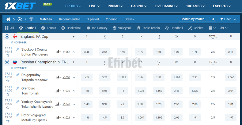Go to home via house icon

(x=8, y=19)
